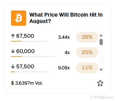Click the 4x payout multiplier
Viewport: 115px width, 101px height.
click(x=67, y=53)
